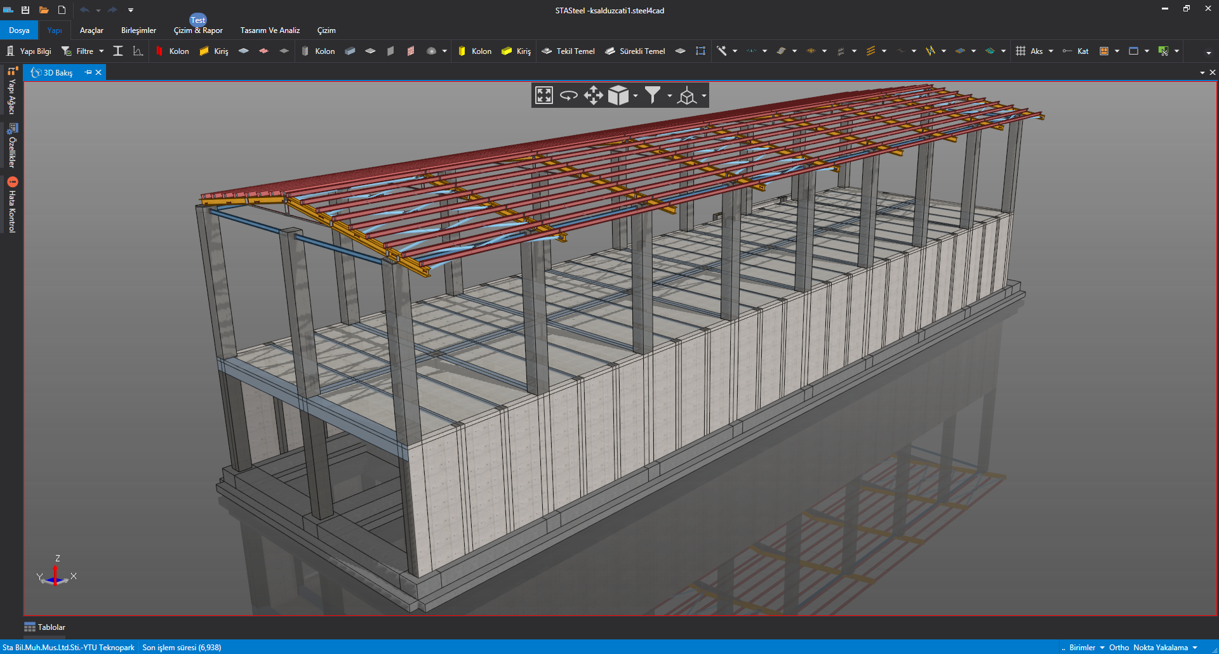Click the I-beam section profile icon
This screenshot has height=654, width=1219.
tap(118, 51)
